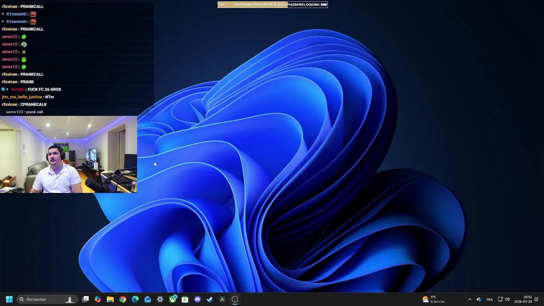Click username 'jtm_ma_belle_justine' in chat
The width and height of the screenshot is (544, 306).
click(22, 97)
